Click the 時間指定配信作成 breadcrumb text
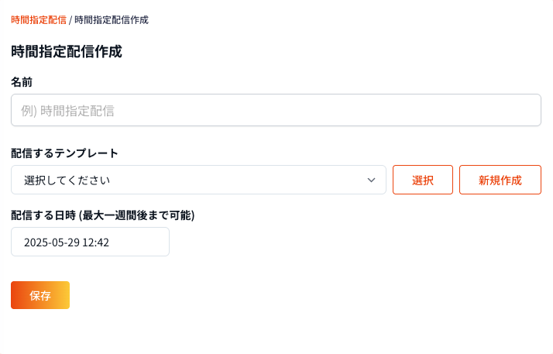The height and width of the screenshot is (354, 553). [x=112, y=19]
